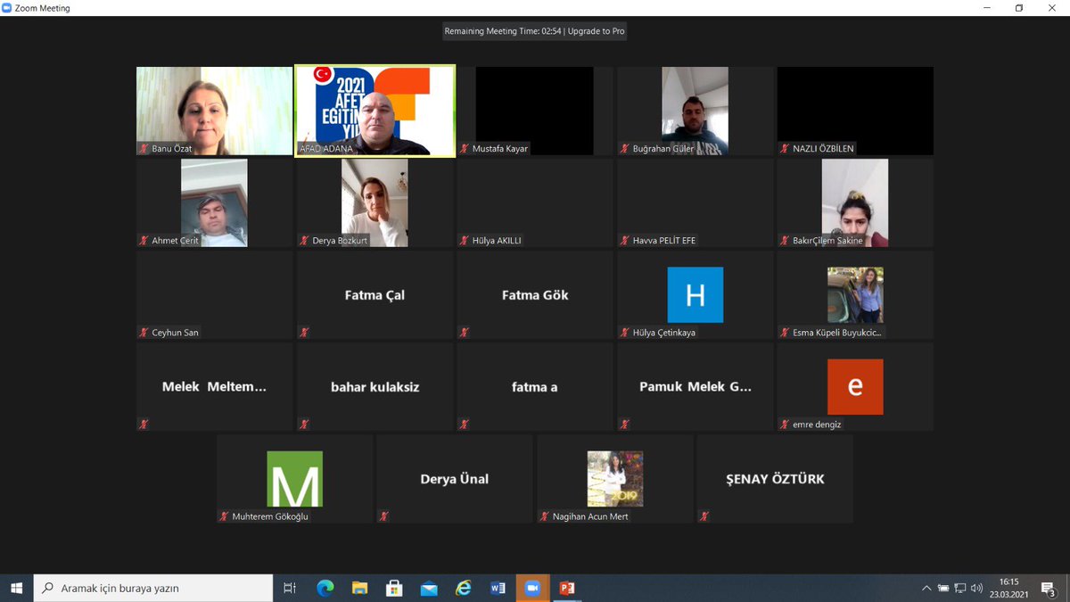Show hidden system tray icons

[x=927, y=589]
